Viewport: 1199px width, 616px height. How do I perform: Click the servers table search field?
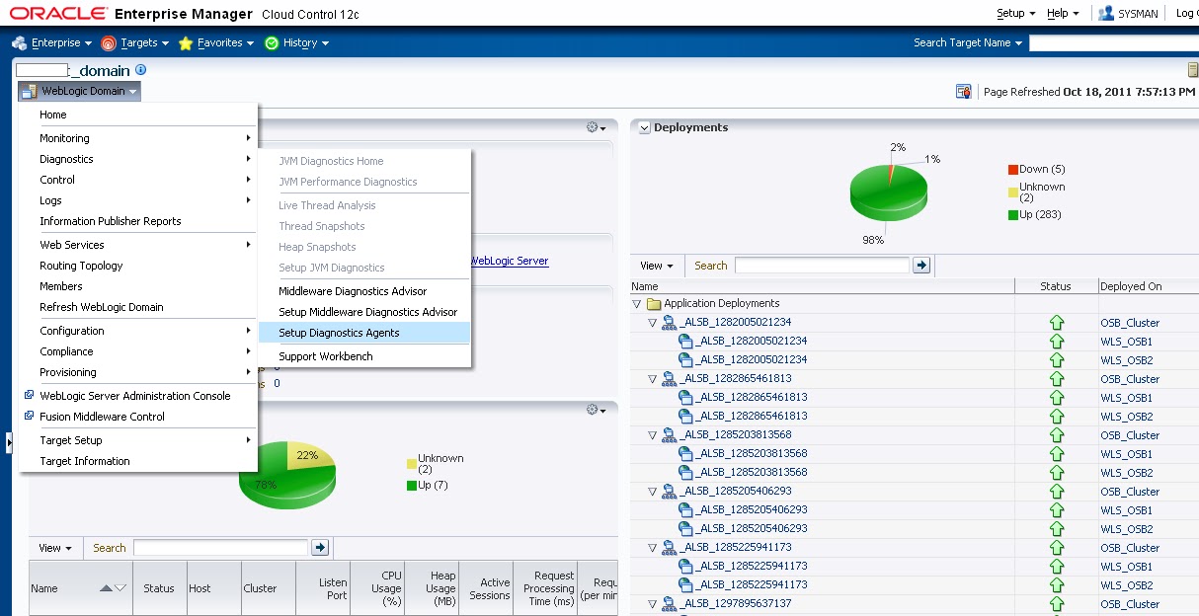[220, 548]
